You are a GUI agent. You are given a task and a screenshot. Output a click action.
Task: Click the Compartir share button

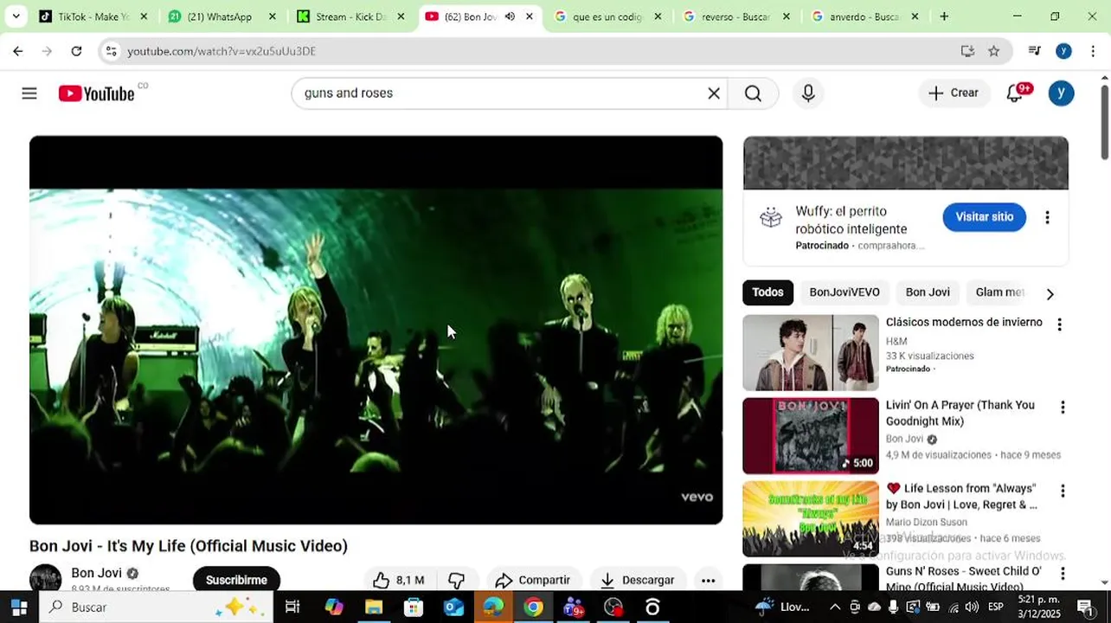pos(533,580)
